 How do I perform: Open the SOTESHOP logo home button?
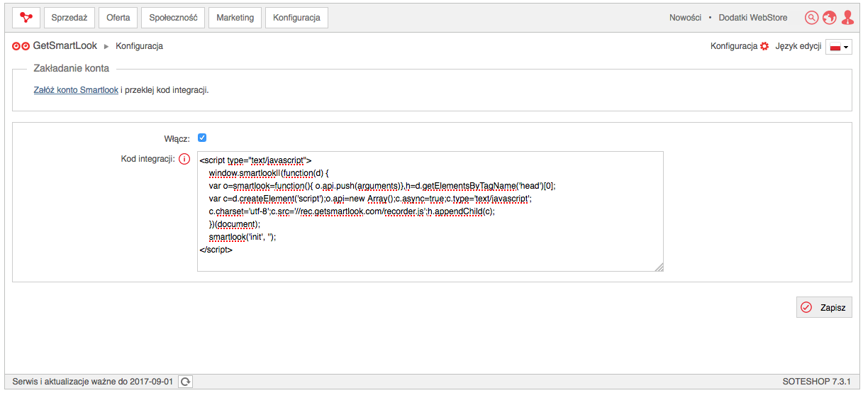pyautogui.click(x=26, y=17)
